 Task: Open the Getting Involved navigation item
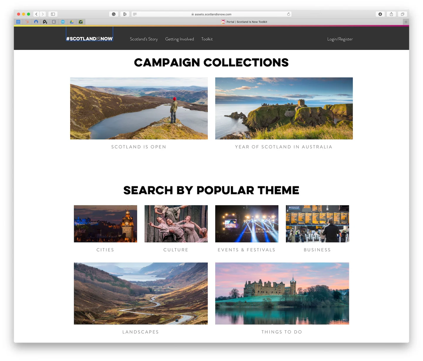(179, 39)
